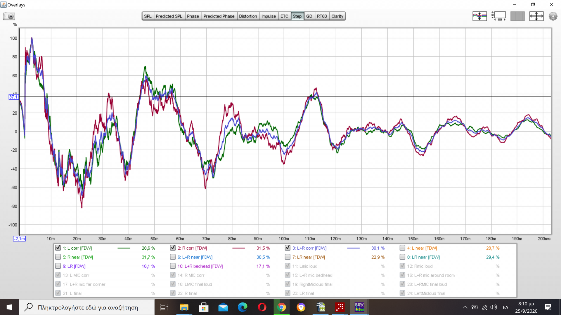
Task: Capture graph image with camera icon
Action: (x=9, y=16)
